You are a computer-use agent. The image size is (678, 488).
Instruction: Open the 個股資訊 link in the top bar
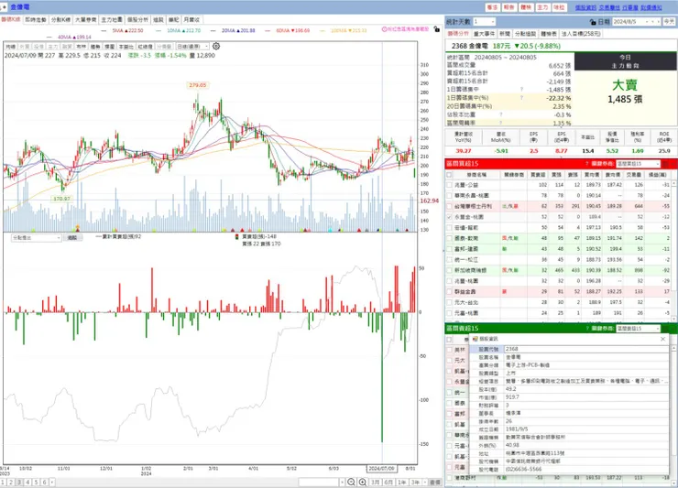585,7
